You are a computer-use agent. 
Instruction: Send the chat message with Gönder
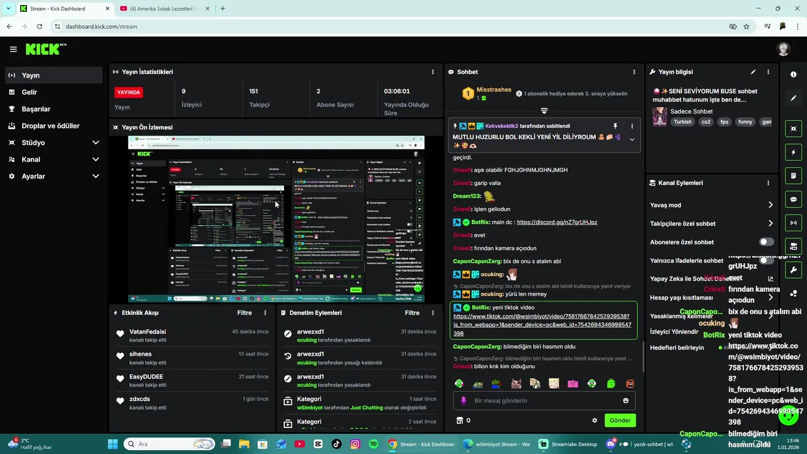[x=620, y=421]
